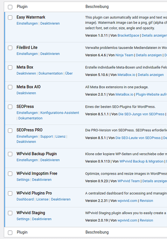This screenshot has width=167, height=239.
Task: Visit the BracketSpace author link
Action: coord(128,35)
